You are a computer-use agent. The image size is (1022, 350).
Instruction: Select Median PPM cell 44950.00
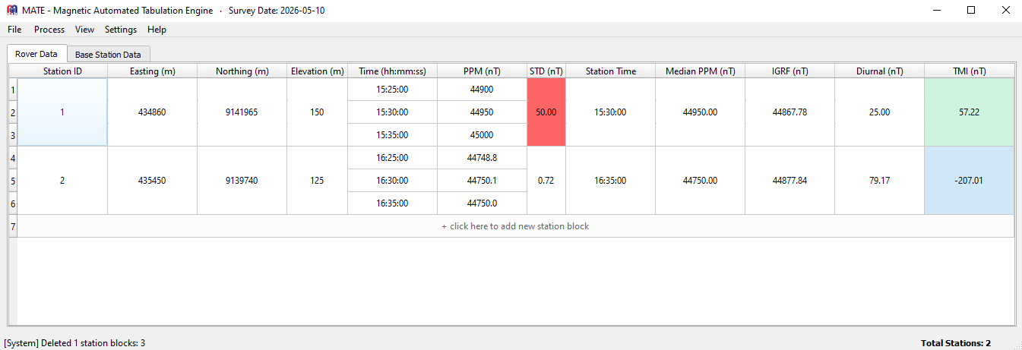[x=700, y=112]
